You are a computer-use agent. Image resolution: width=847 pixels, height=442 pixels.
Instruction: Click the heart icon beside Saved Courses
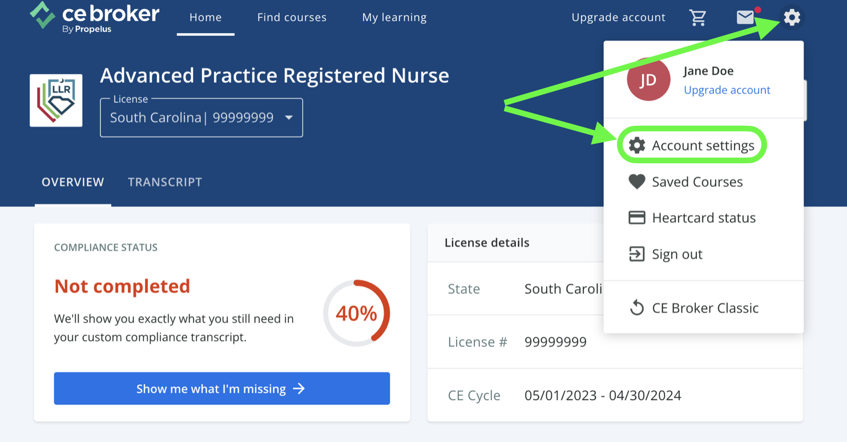(637, 182)
